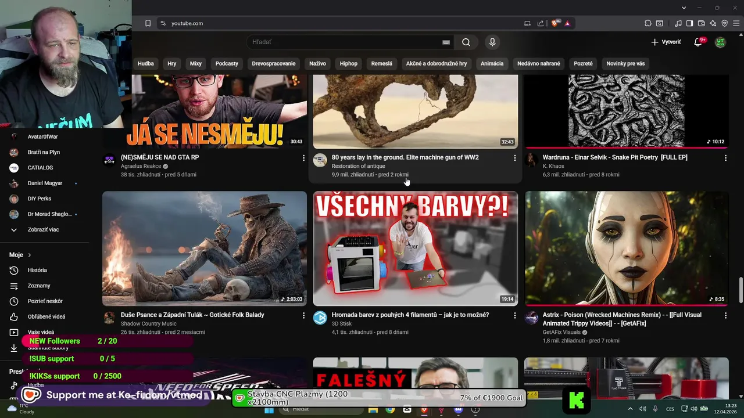Select the Pozreté filter chip

pyautogui.click(x=583, y=63)
